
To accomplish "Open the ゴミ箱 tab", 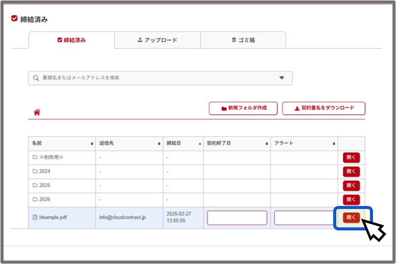I will [243, 40].
